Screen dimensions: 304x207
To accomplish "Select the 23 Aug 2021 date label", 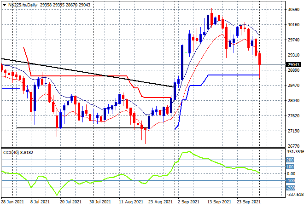I will [160, 202].
